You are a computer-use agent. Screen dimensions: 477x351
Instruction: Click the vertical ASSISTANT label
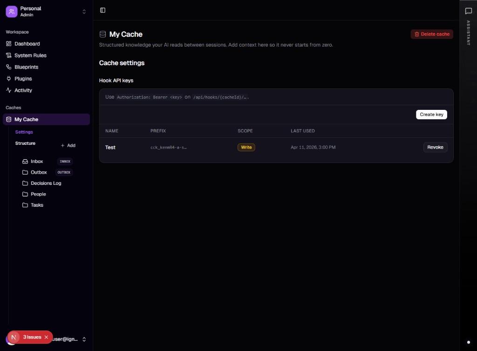pos(469,33)
